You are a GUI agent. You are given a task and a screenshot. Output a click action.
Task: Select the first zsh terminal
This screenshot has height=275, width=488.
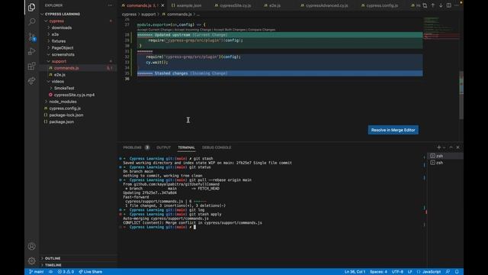(445, 156)
